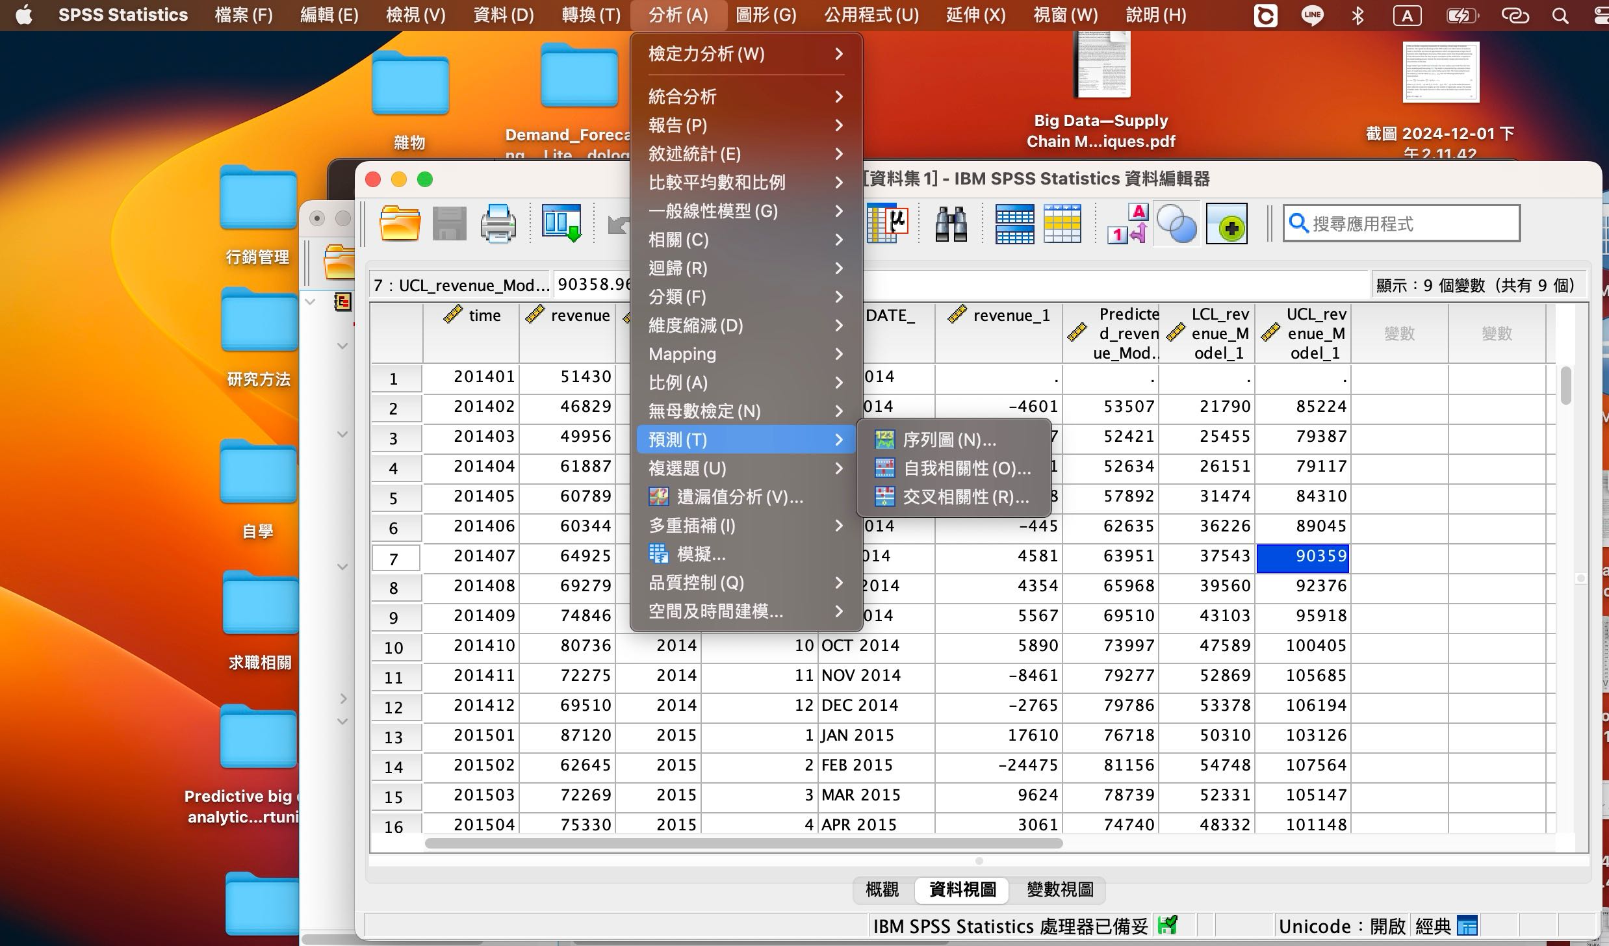
Task: Open Spotlight search from the menu bar
Action: [1560, 15]
